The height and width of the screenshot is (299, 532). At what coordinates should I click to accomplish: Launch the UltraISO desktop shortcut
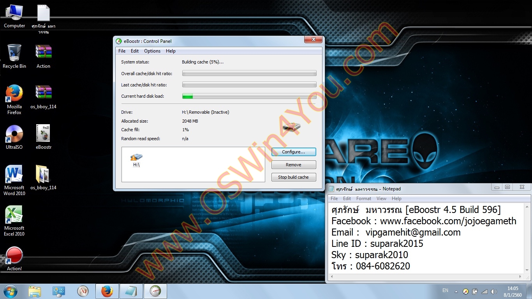[14, 137]
